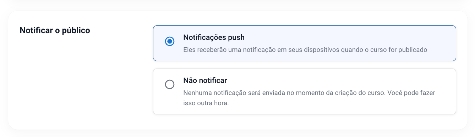This screenshot has width=475, height=137.
Task: Click description starting with Nenhuma notificação será enviada
Action: (309, 98)
